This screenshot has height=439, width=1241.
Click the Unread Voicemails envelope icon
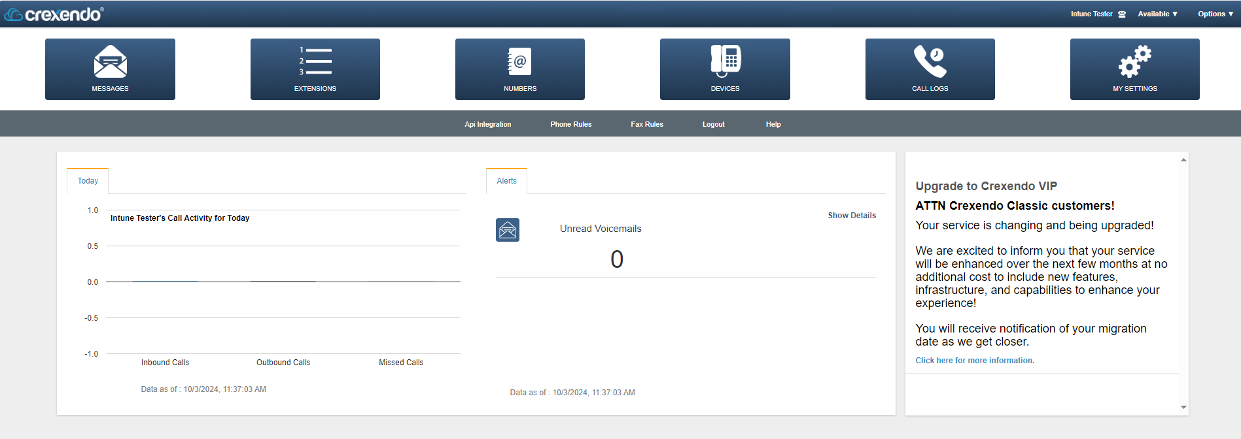[x=508, y=230]
